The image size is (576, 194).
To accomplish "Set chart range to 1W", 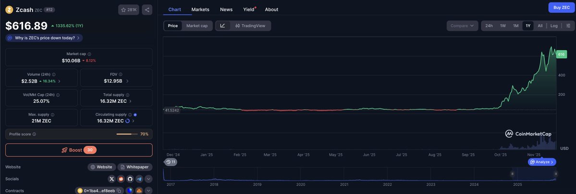I will pyautogui.click(x=503, y=26).
